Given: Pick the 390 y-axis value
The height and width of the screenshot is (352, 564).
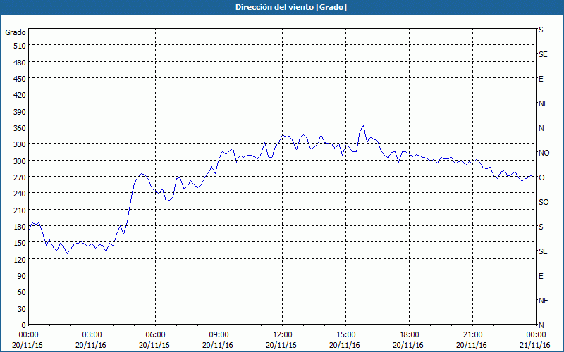Looking at the screenshot, I should pos(20,112).
